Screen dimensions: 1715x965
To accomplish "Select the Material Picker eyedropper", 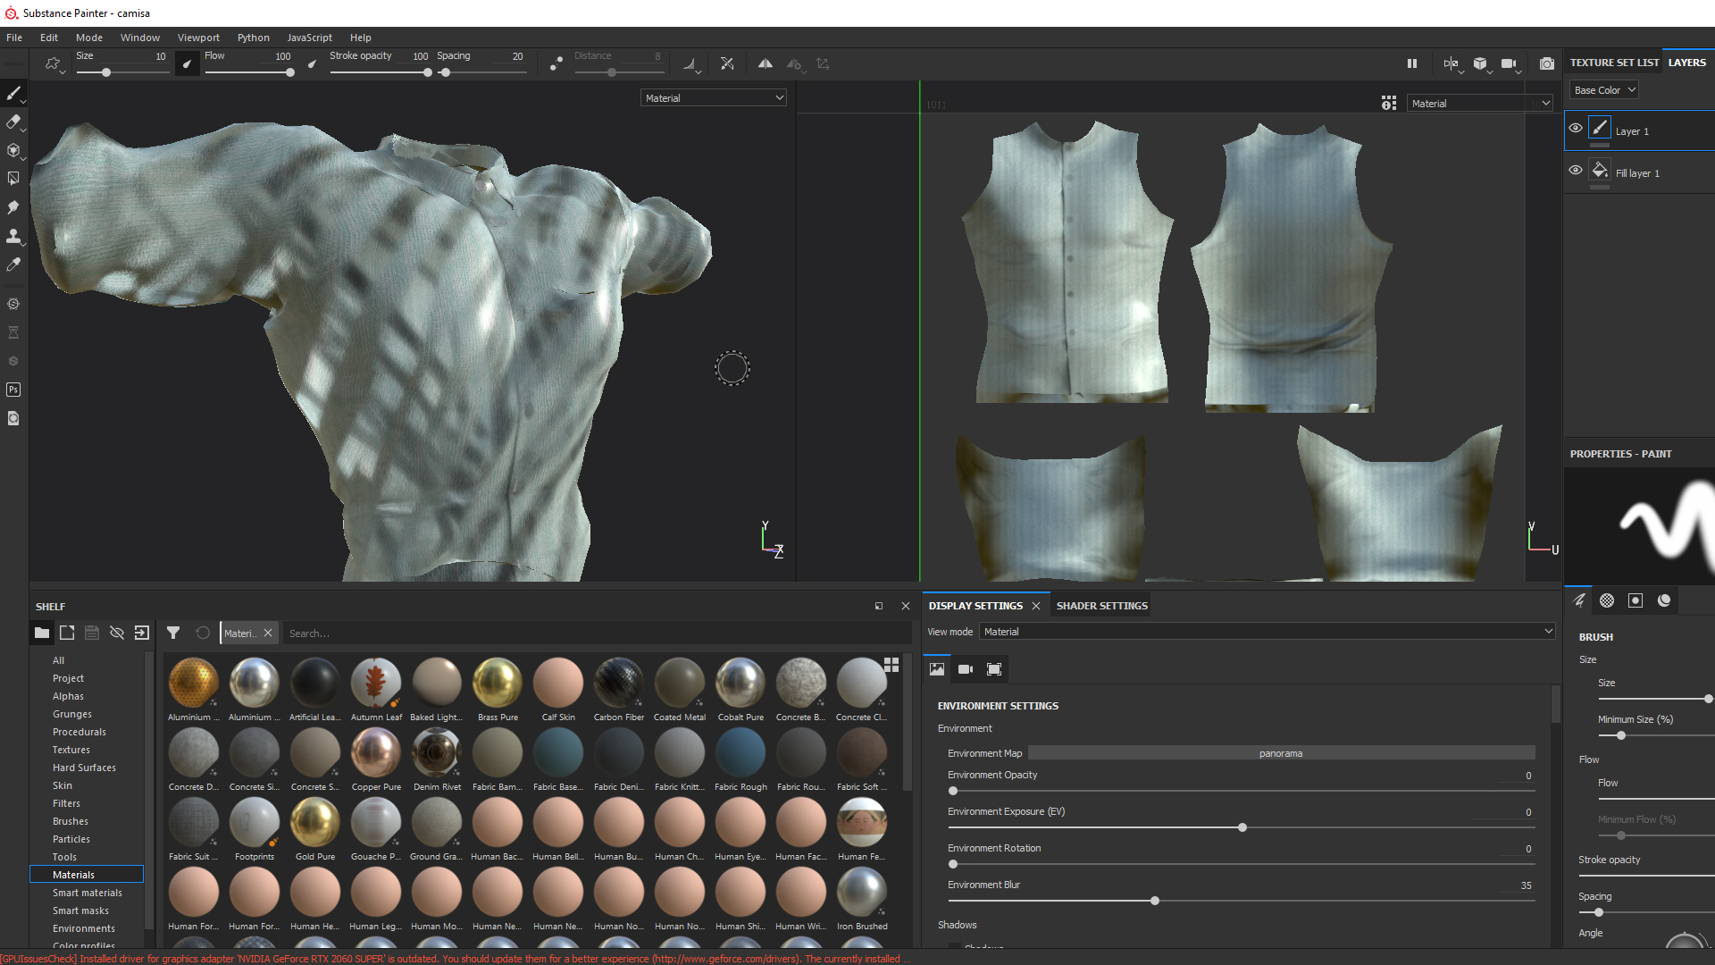I will 13,264.
